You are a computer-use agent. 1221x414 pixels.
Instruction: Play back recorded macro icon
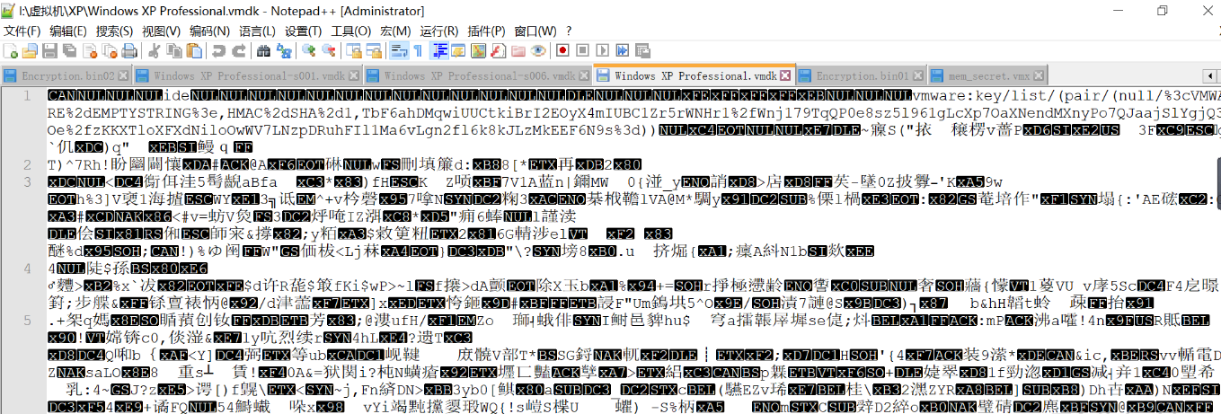pos(602,50)
